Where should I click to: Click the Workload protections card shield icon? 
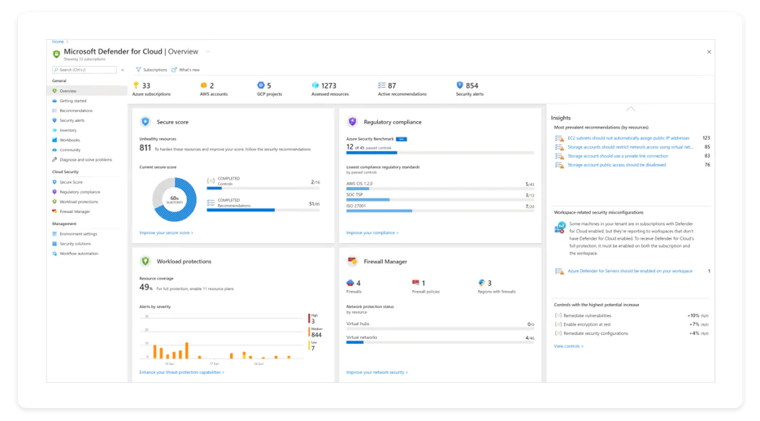(145, 261)
